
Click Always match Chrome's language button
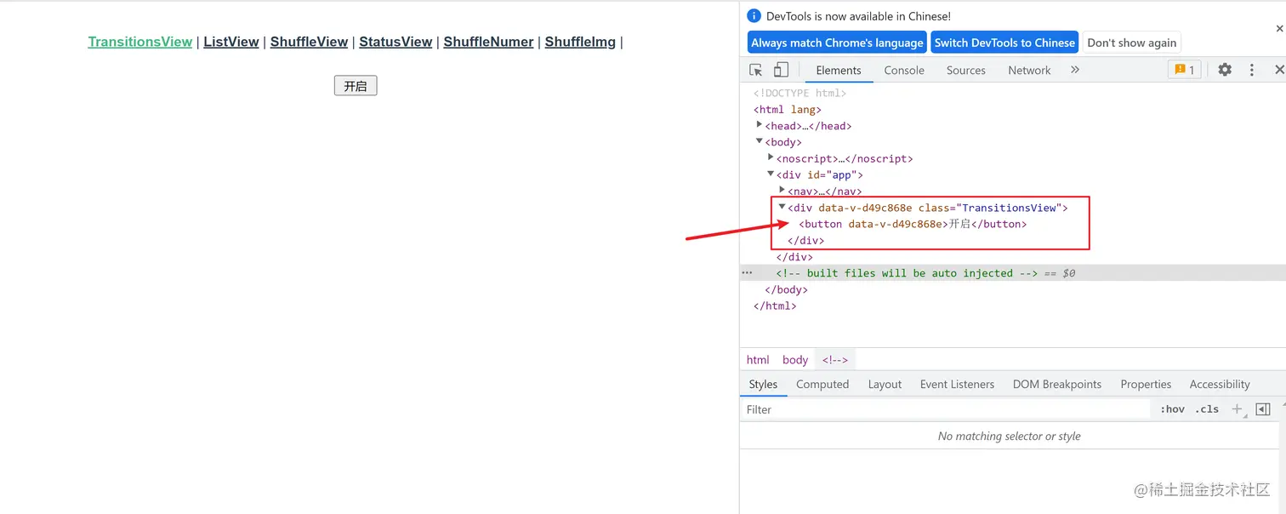(837, 43)
